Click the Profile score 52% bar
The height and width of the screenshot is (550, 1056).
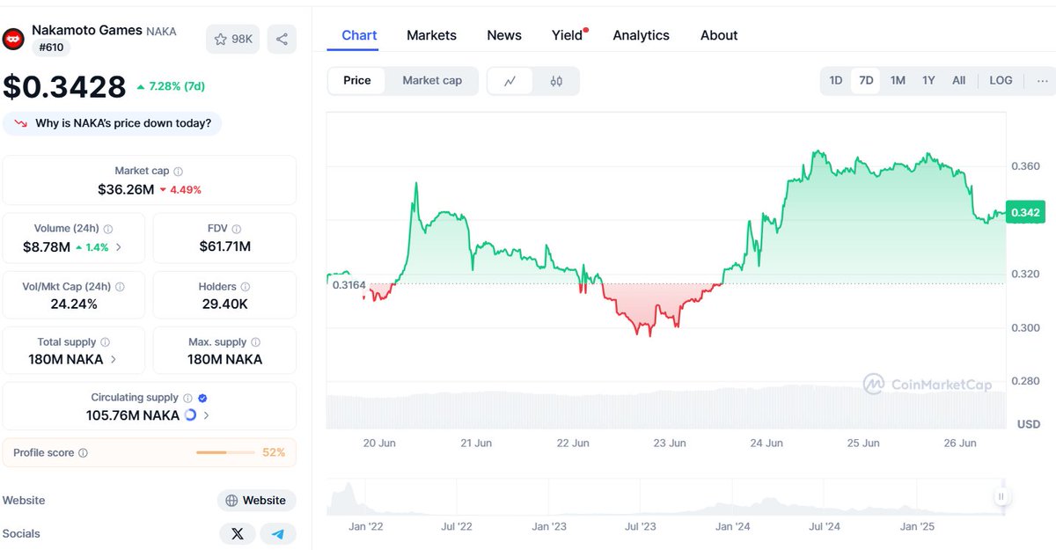click(225, 453)
